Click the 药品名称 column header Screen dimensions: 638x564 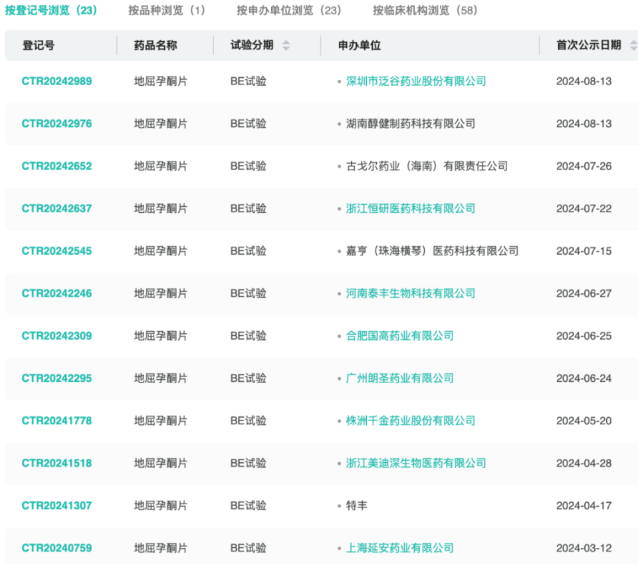coord(156,45)
